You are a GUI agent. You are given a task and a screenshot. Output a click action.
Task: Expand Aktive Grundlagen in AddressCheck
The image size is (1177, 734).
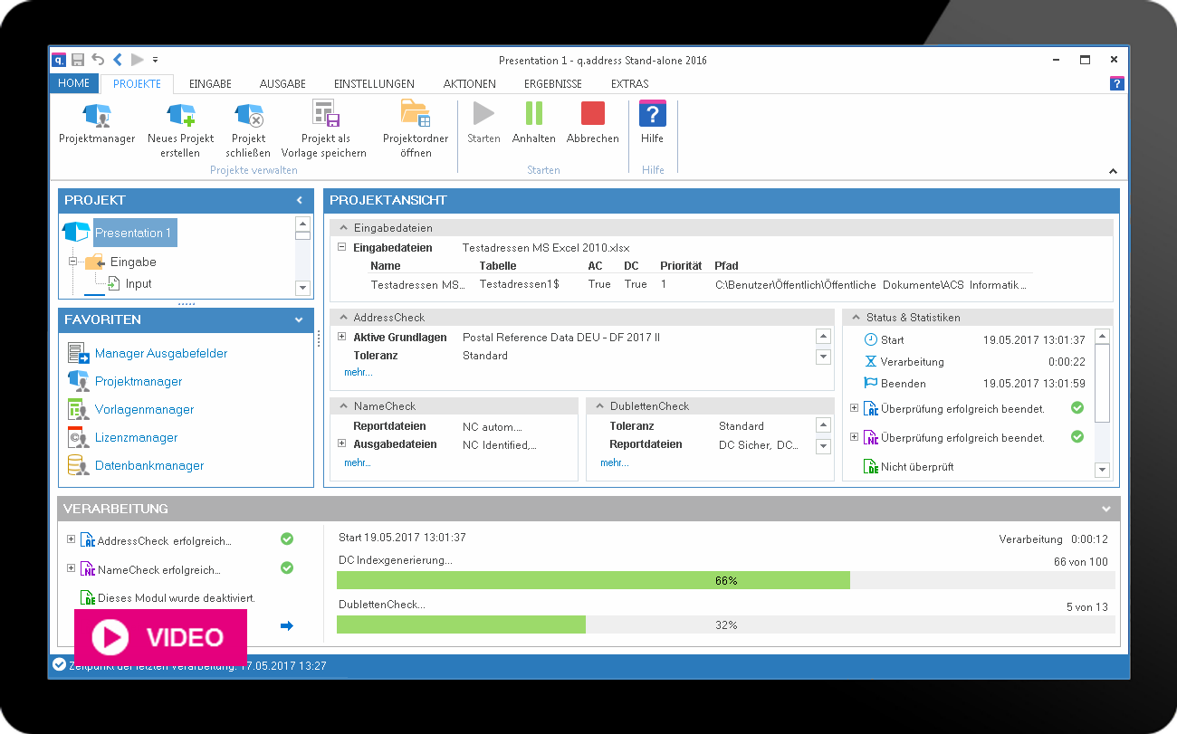[342, 337]
